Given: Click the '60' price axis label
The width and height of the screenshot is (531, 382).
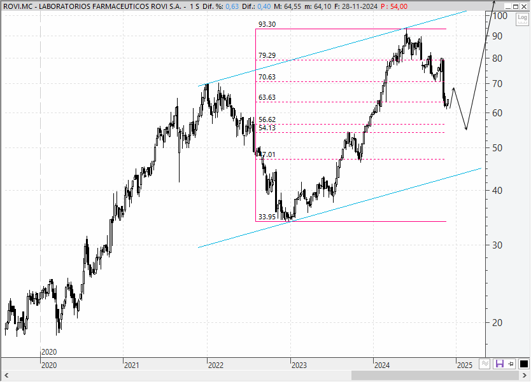Looking at the screenshot, I should coord(497,113).
